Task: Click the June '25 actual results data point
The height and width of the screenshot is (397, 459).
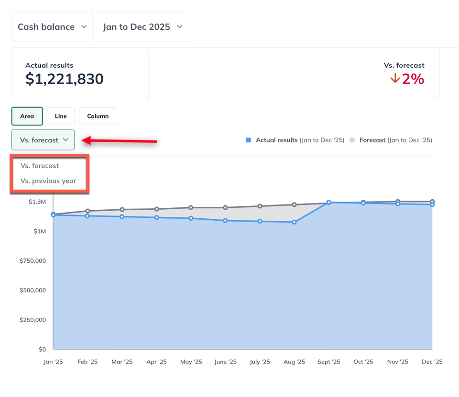Action: [225, 221]
